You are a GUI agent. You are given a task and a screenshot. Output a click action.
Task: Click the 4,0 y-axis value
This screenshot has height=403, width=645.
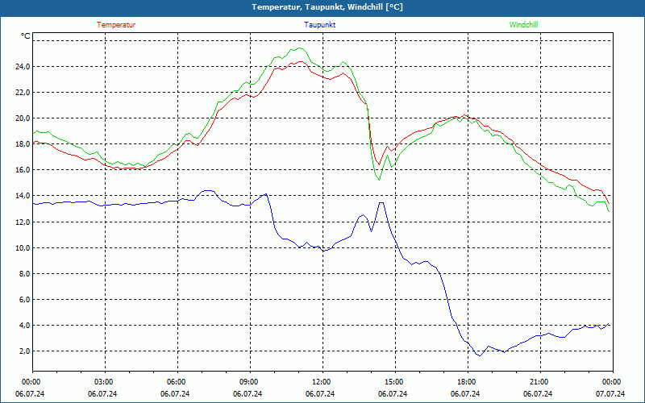[24, 326]
